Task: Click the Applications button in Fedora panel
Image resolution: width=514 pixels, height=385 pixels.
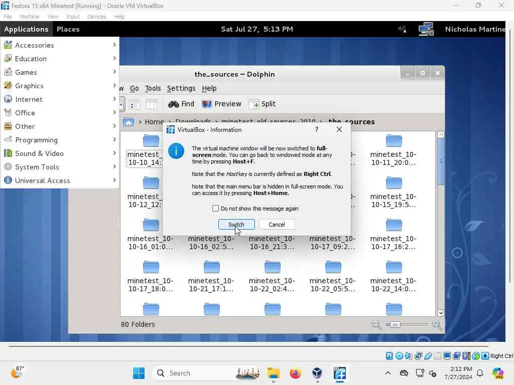Action: (x=26, y=29)
